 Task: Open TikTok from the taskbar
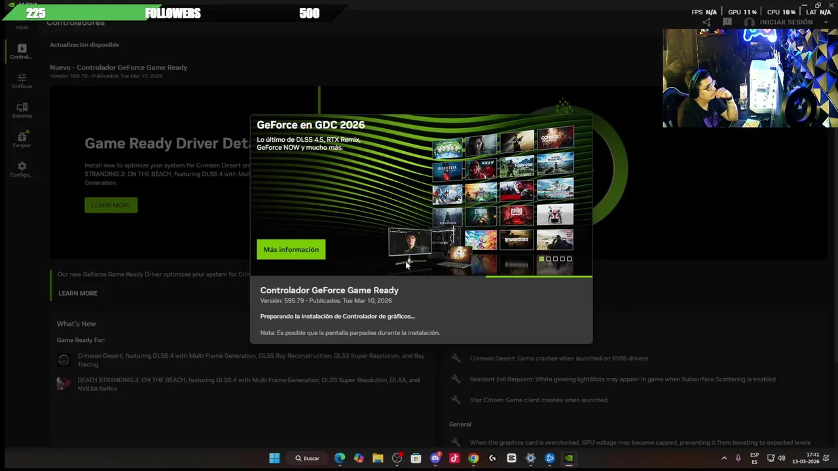coord(454,458)
